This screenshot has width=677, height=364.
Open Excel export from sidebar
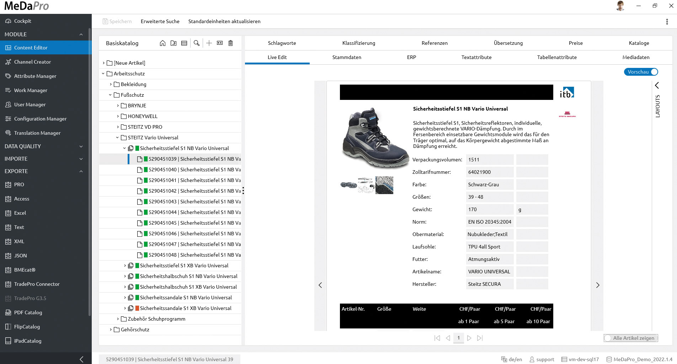(x=16, y=213)
